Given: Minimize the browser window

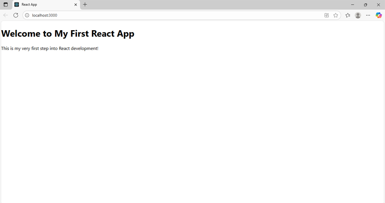Looking at the screenshot, I should (353, 5).
